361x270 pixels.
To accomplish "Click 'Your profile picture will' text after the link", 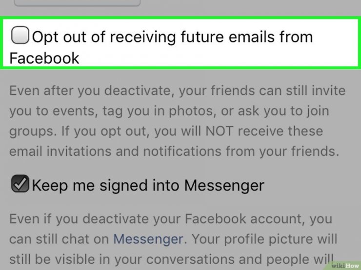I will 264,239.
